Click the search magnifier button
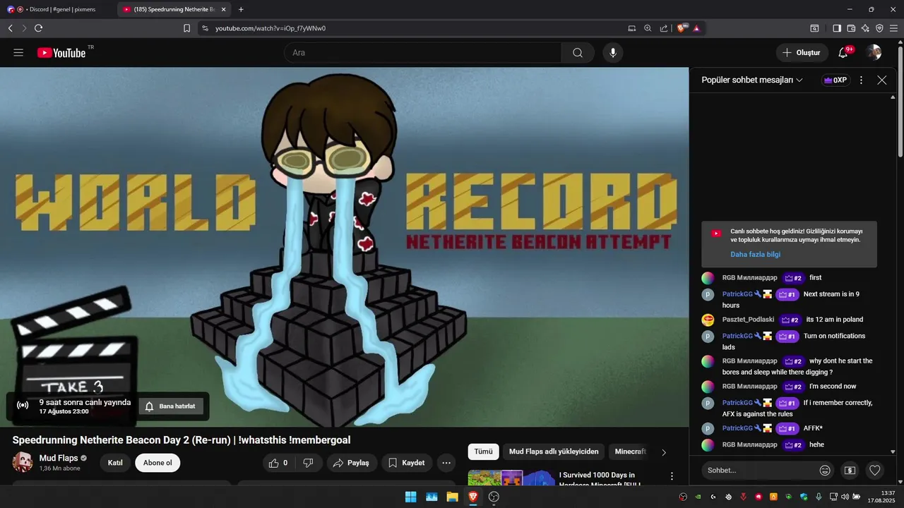 click(x=578, y=53)
